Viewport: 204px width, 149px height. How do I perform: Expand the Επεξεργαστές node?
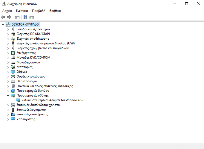8,53
